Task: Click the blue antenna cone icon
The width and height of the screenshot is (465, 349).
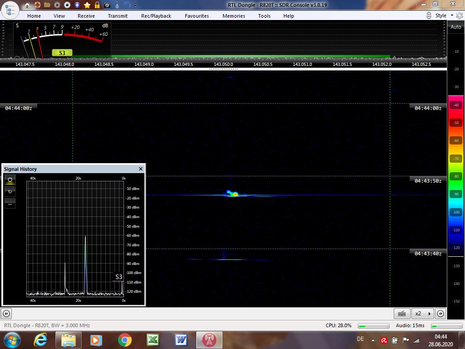Action: (118, 5)
